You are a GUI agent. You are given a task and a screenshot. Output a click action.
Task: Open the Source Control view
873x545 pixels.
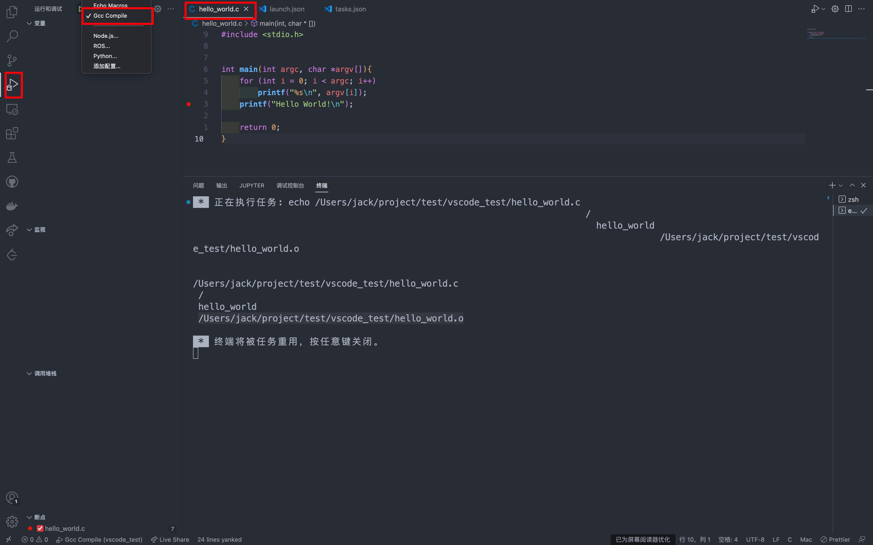[12, 60]
